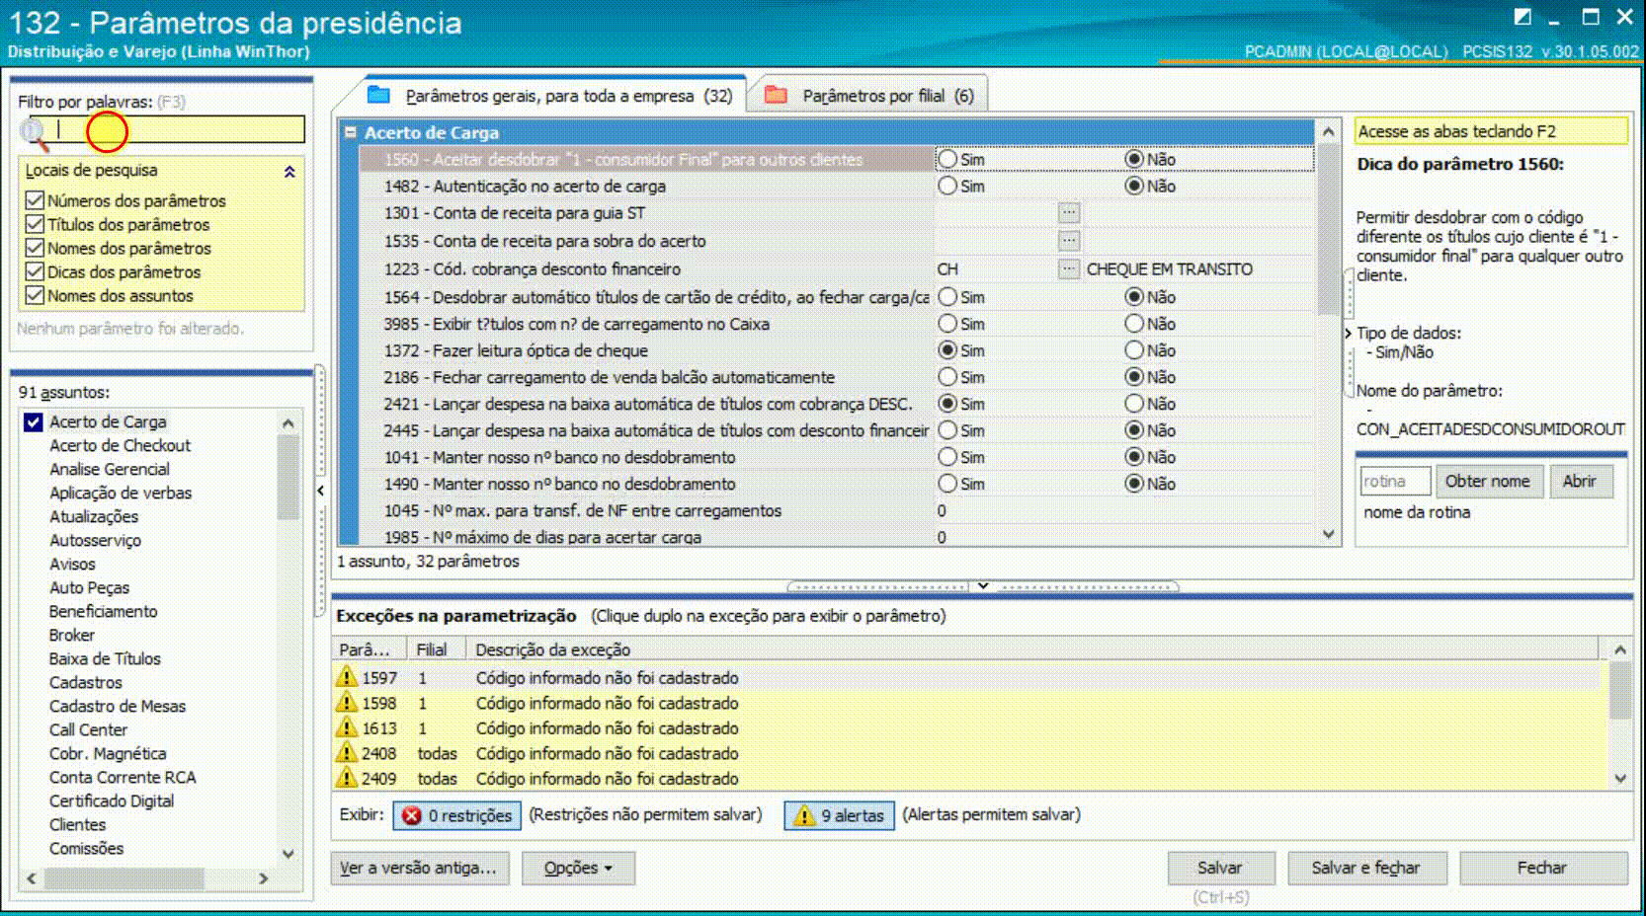Image resolution: width=1646 pixels, height=916 pixels.
Task: Click Abrir button
Action: click(x=1579, y=481)
